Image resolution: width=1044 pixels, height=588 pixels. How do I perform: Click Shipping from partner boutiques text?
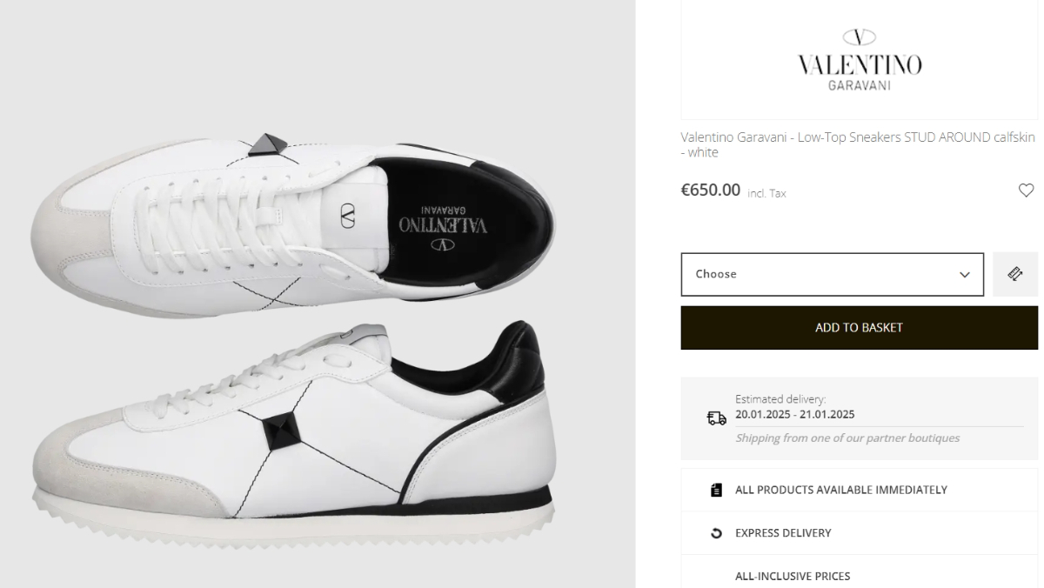847,438
